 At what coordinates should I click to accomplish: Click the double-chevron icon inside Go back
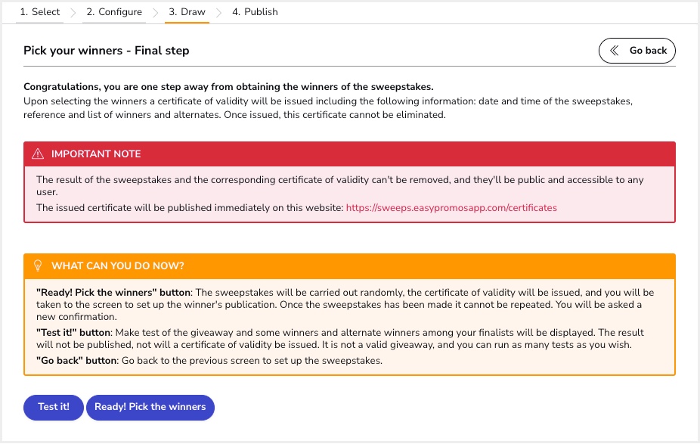615,51
